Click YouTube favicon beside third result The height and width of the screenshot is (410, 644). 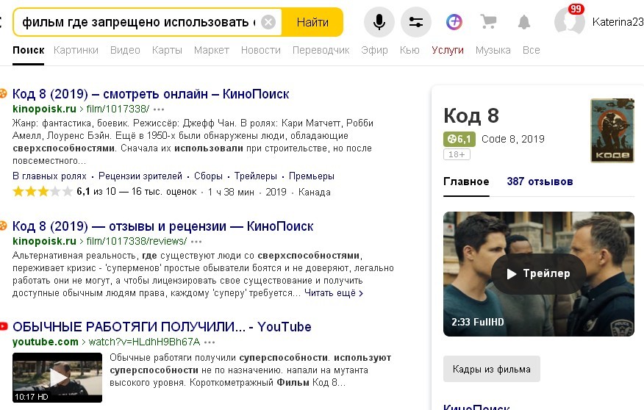[4, 327]
